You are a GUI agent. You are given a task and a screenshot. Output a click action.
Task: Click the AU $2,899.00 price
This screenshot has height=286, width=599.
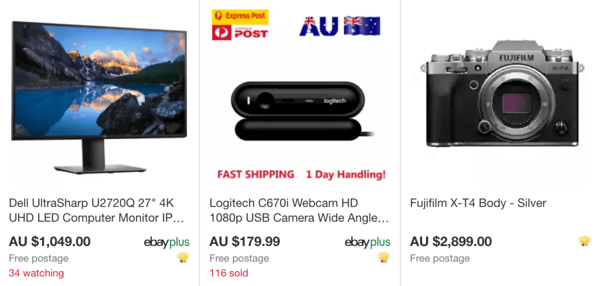point(451,241)
